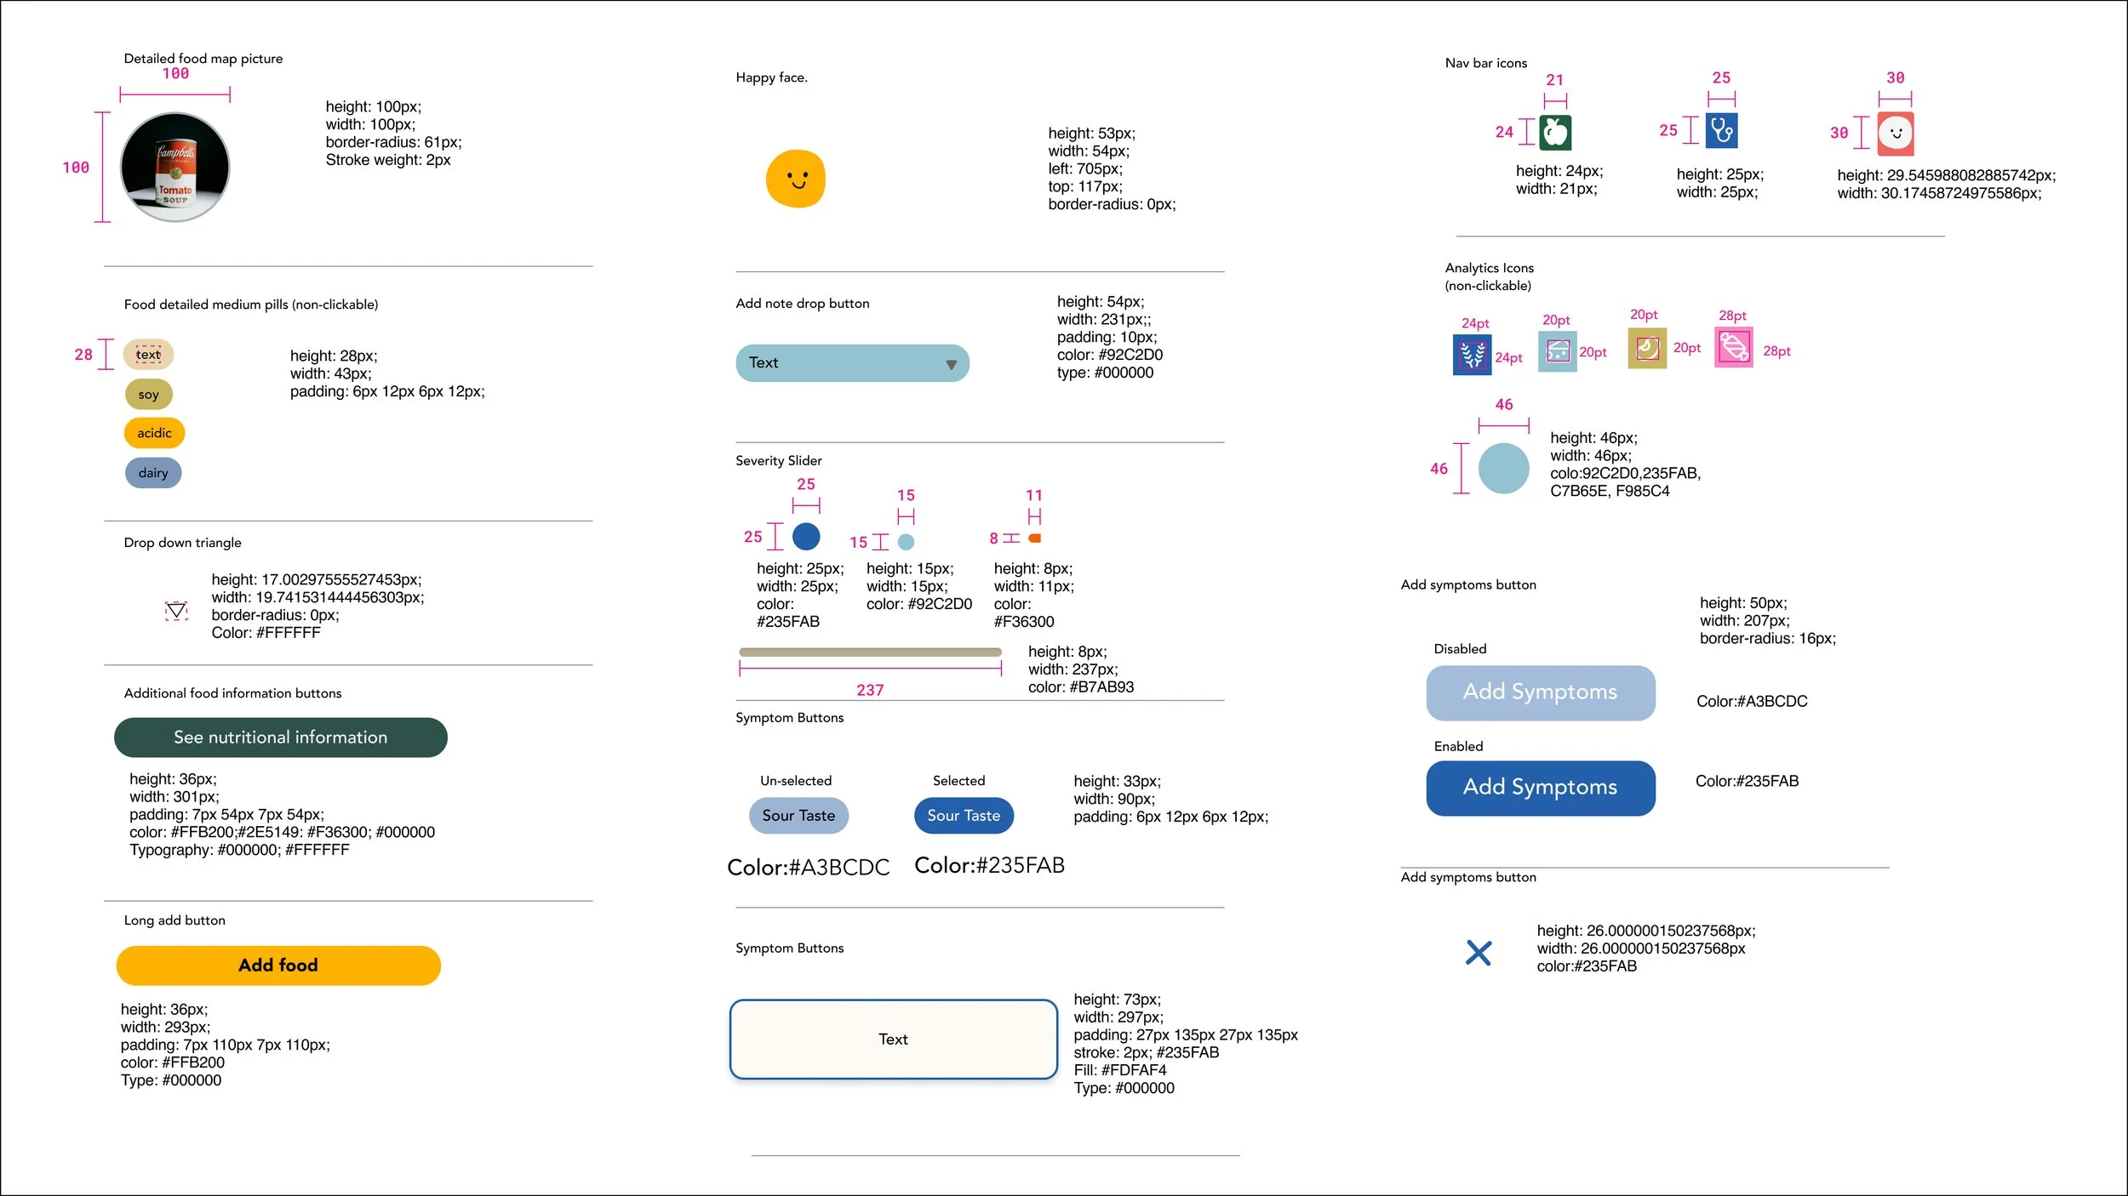Click the green apple nav bar icon

[x=1555, y=133]
